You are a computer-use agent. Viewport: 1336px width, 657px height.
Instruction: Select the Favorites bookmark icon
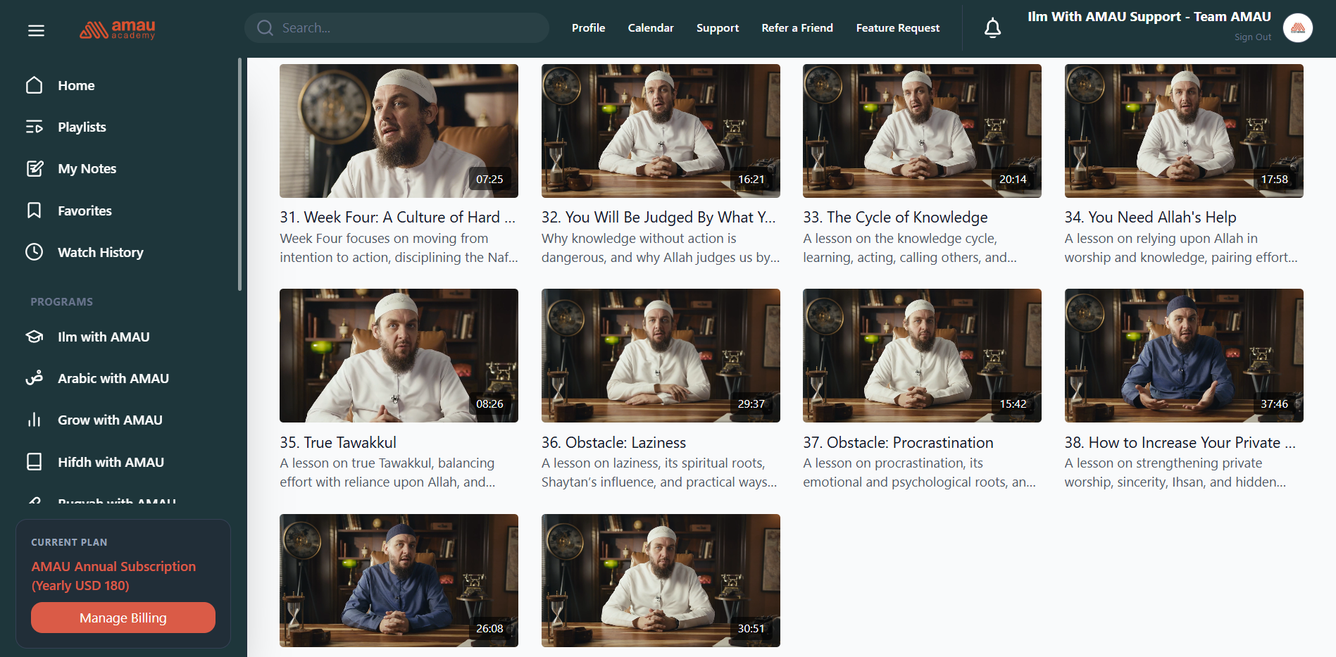[x=35, y=211]
